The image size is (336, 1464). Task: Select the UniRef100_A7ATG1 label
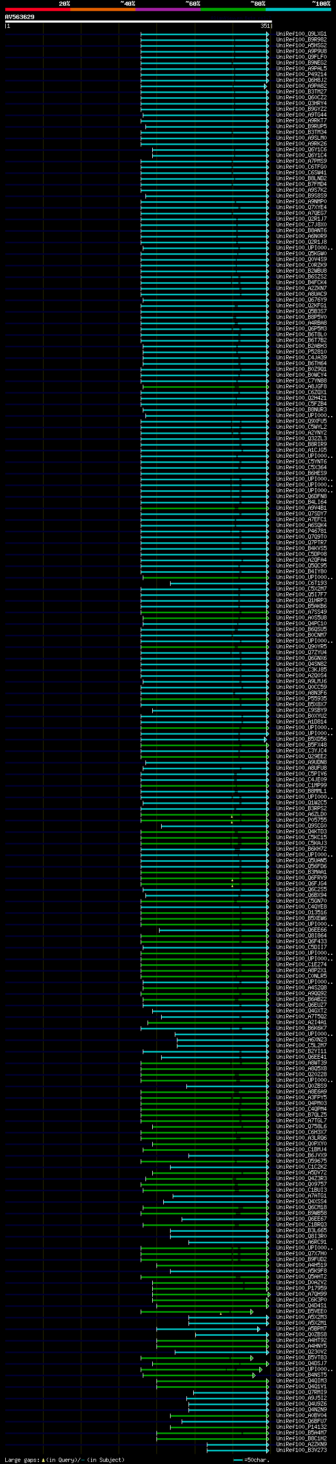pyautogui.click(x=301, y=1196)
